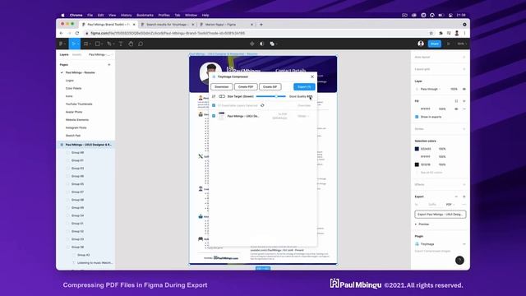Click the browser address bar URL

[168, 33]
